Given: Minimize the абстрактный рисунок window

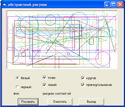Looking at the screenshot, I should tap(107, 5).
